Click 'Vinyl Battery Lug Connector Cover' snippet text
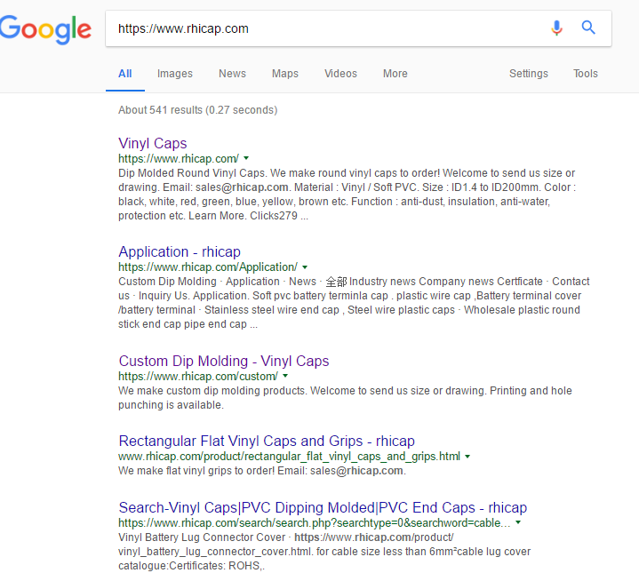639x573 pixels. click(x=324, y=552)
